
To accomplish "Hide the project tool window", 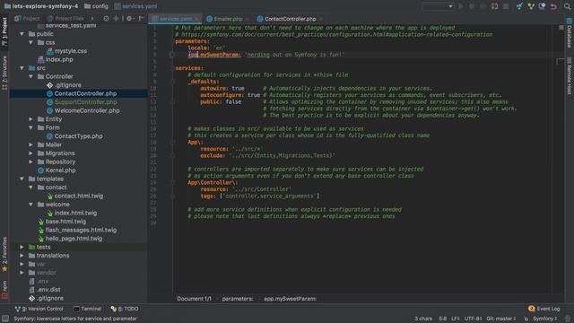I will tap(141, 18).
